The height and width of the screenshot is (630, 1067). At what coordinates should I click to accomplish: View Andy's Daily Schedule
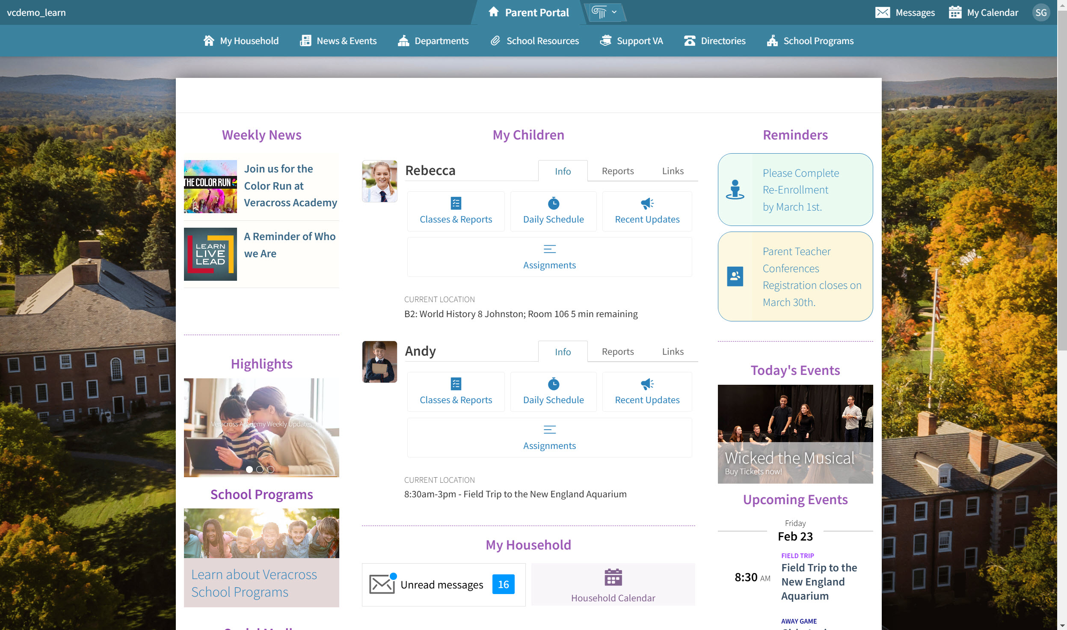[553, 392]
